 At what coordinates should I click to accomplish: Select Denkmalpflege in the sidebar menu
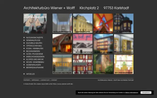pyautogui.click(x=33, y=40)
